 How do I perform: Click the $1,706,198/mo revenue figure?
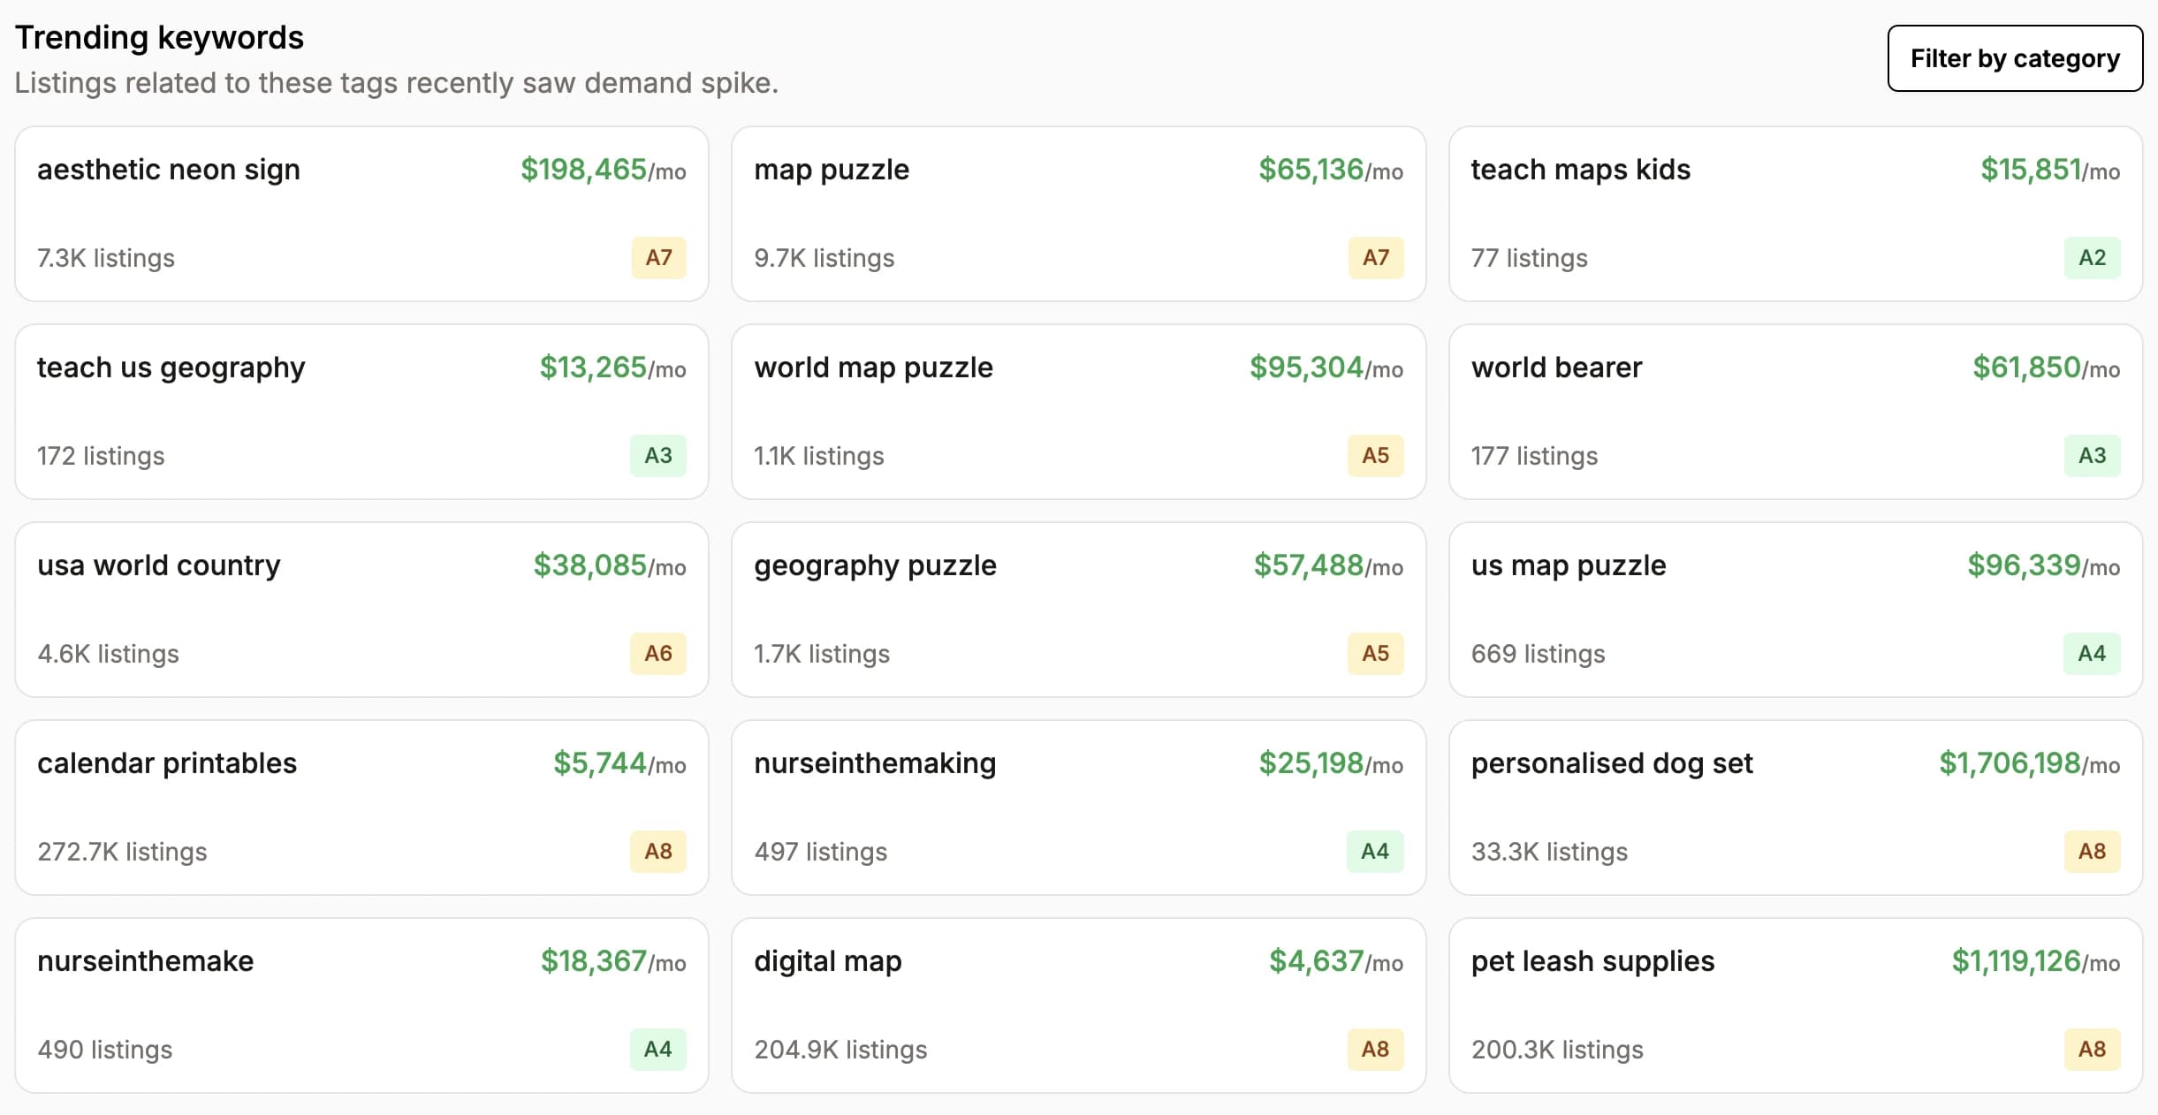pos(2030,763)
